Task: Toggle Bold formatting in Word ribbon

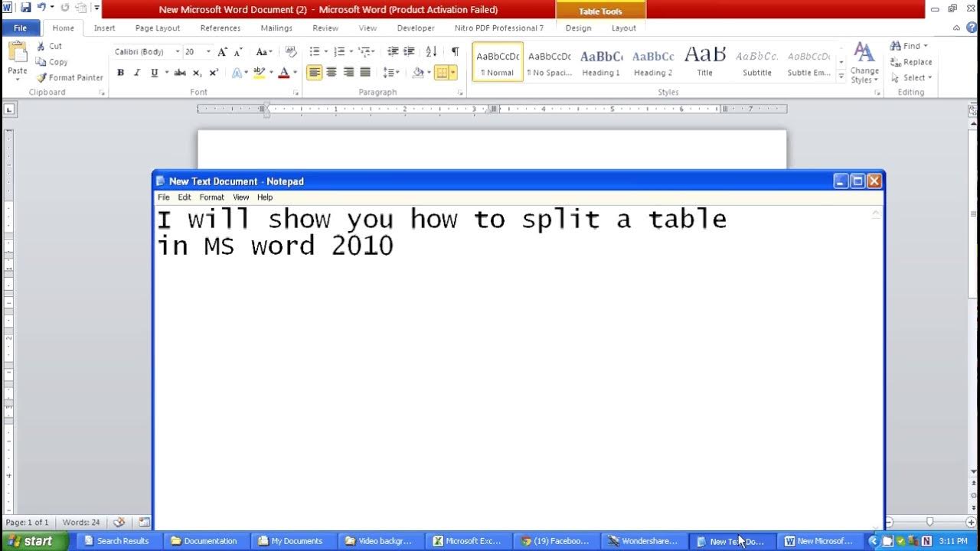Action: pyautogui.click(x=120, y=73)
